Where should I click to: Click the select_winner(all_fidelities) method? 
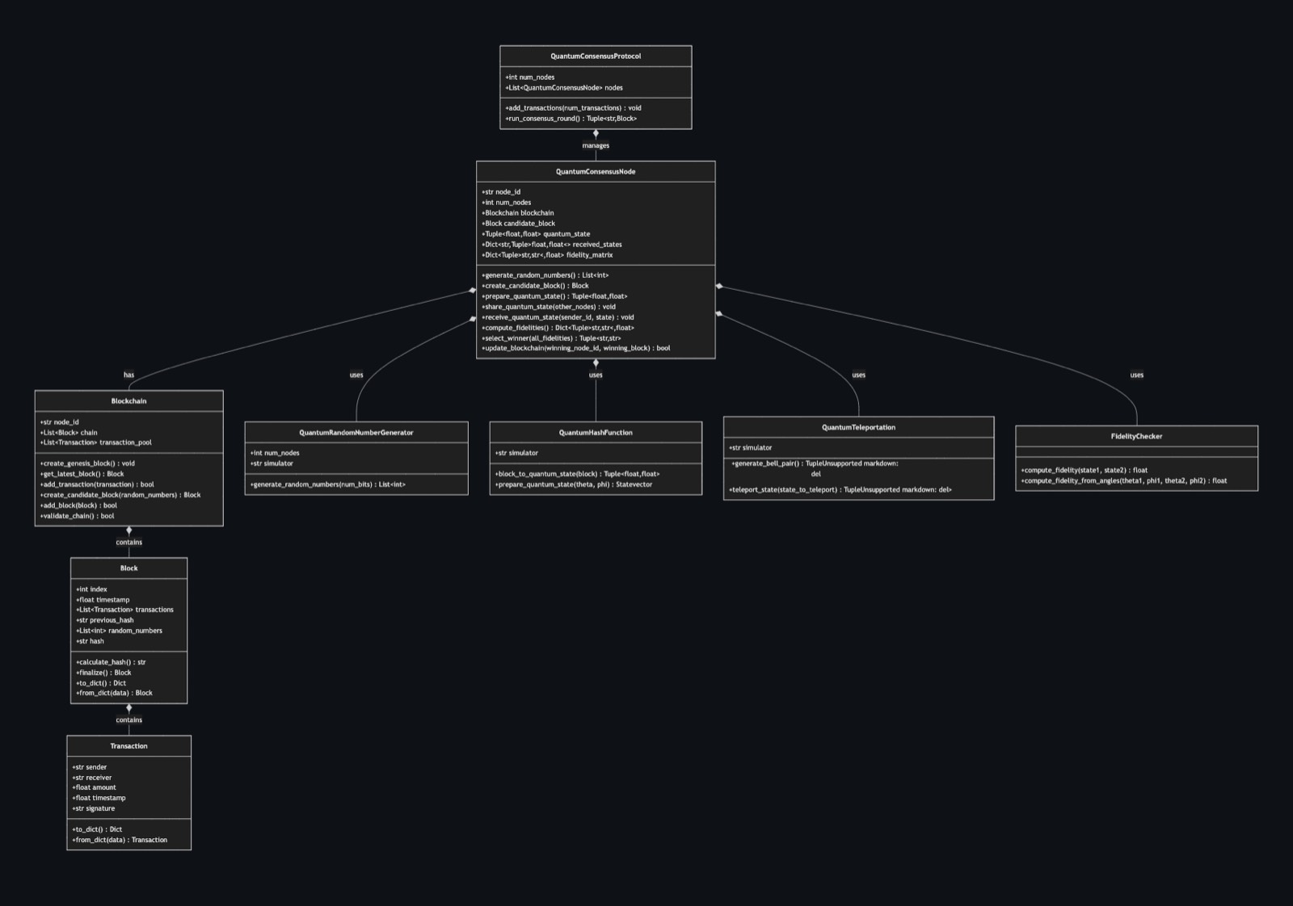[551, 338]
